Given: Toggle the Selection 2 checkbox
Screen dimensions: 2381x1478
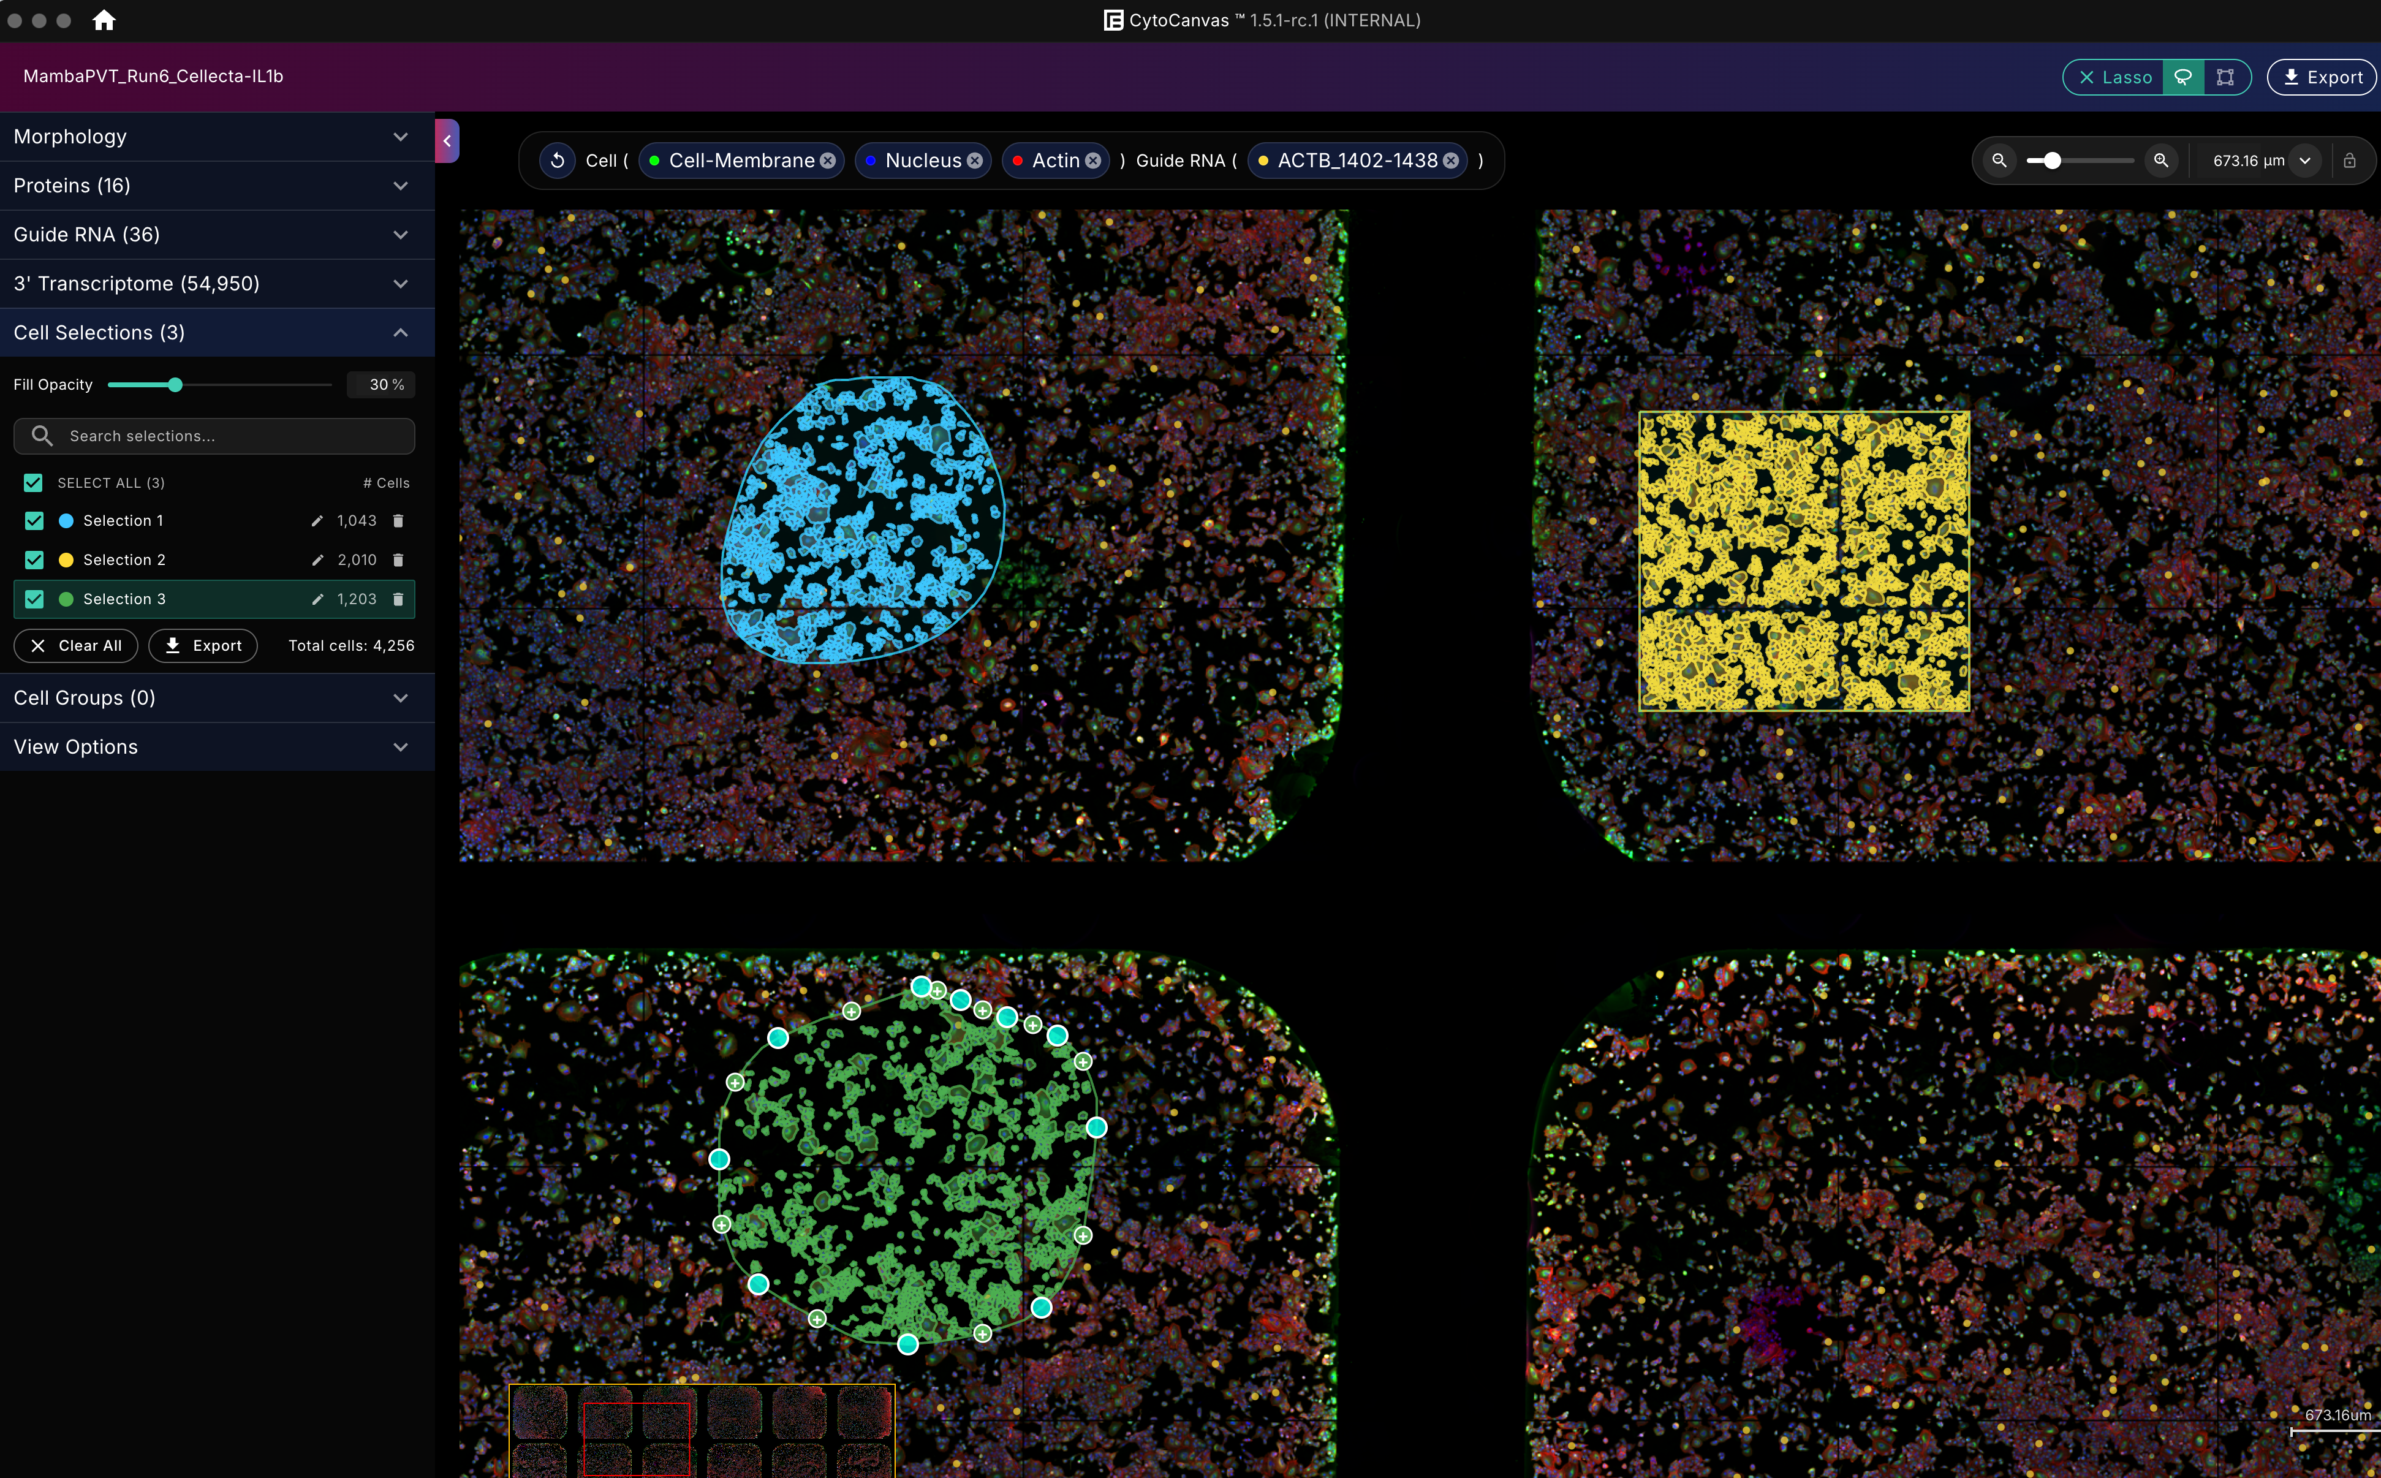Looking at the screenshot, I should pos(34,560).
